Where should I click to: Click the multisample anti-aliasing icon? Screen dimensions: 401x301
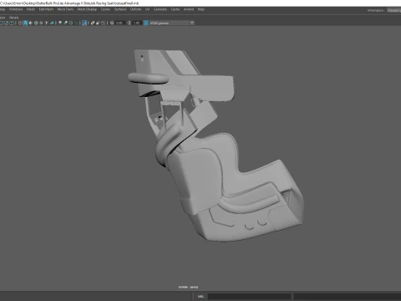pyautogui.click(x=71, y=23)
